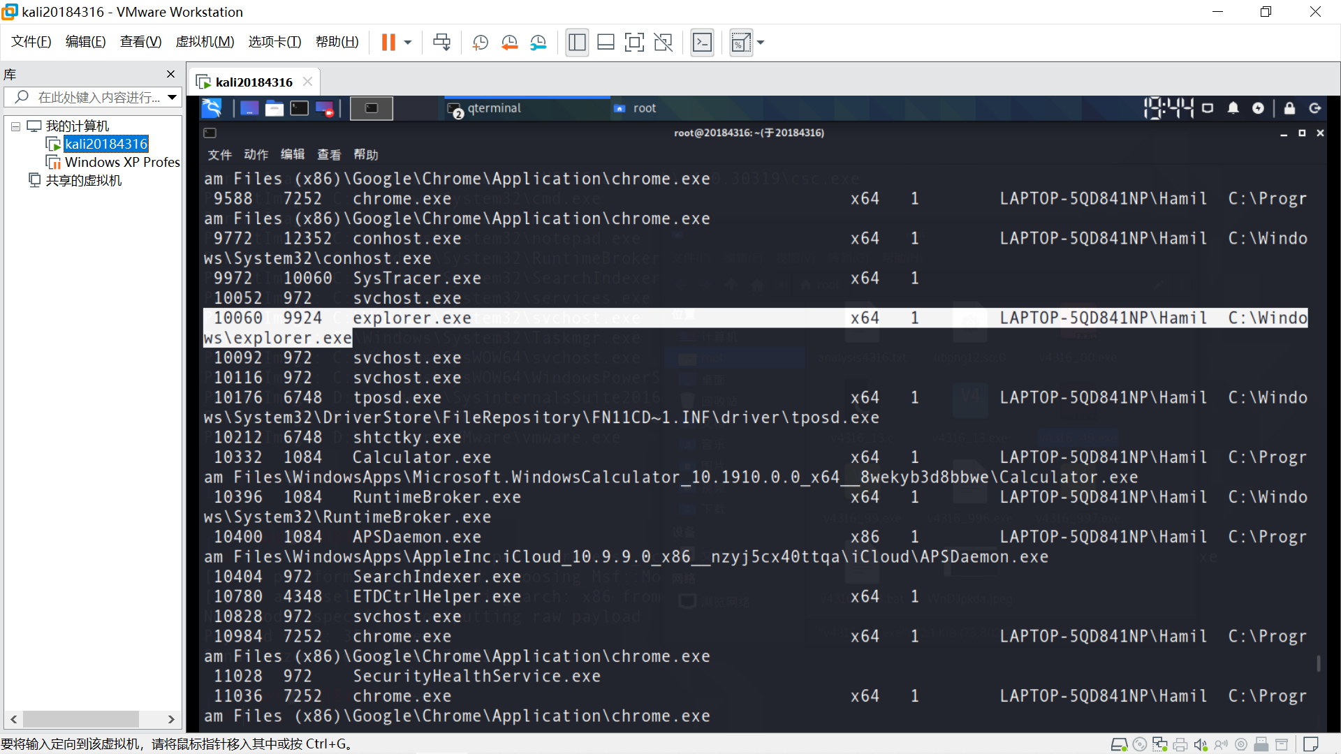Image resolution: width=1341 pixels, height=754 pixels.
Task: Click the orange pause VM button
Action: tap(388, 43)
